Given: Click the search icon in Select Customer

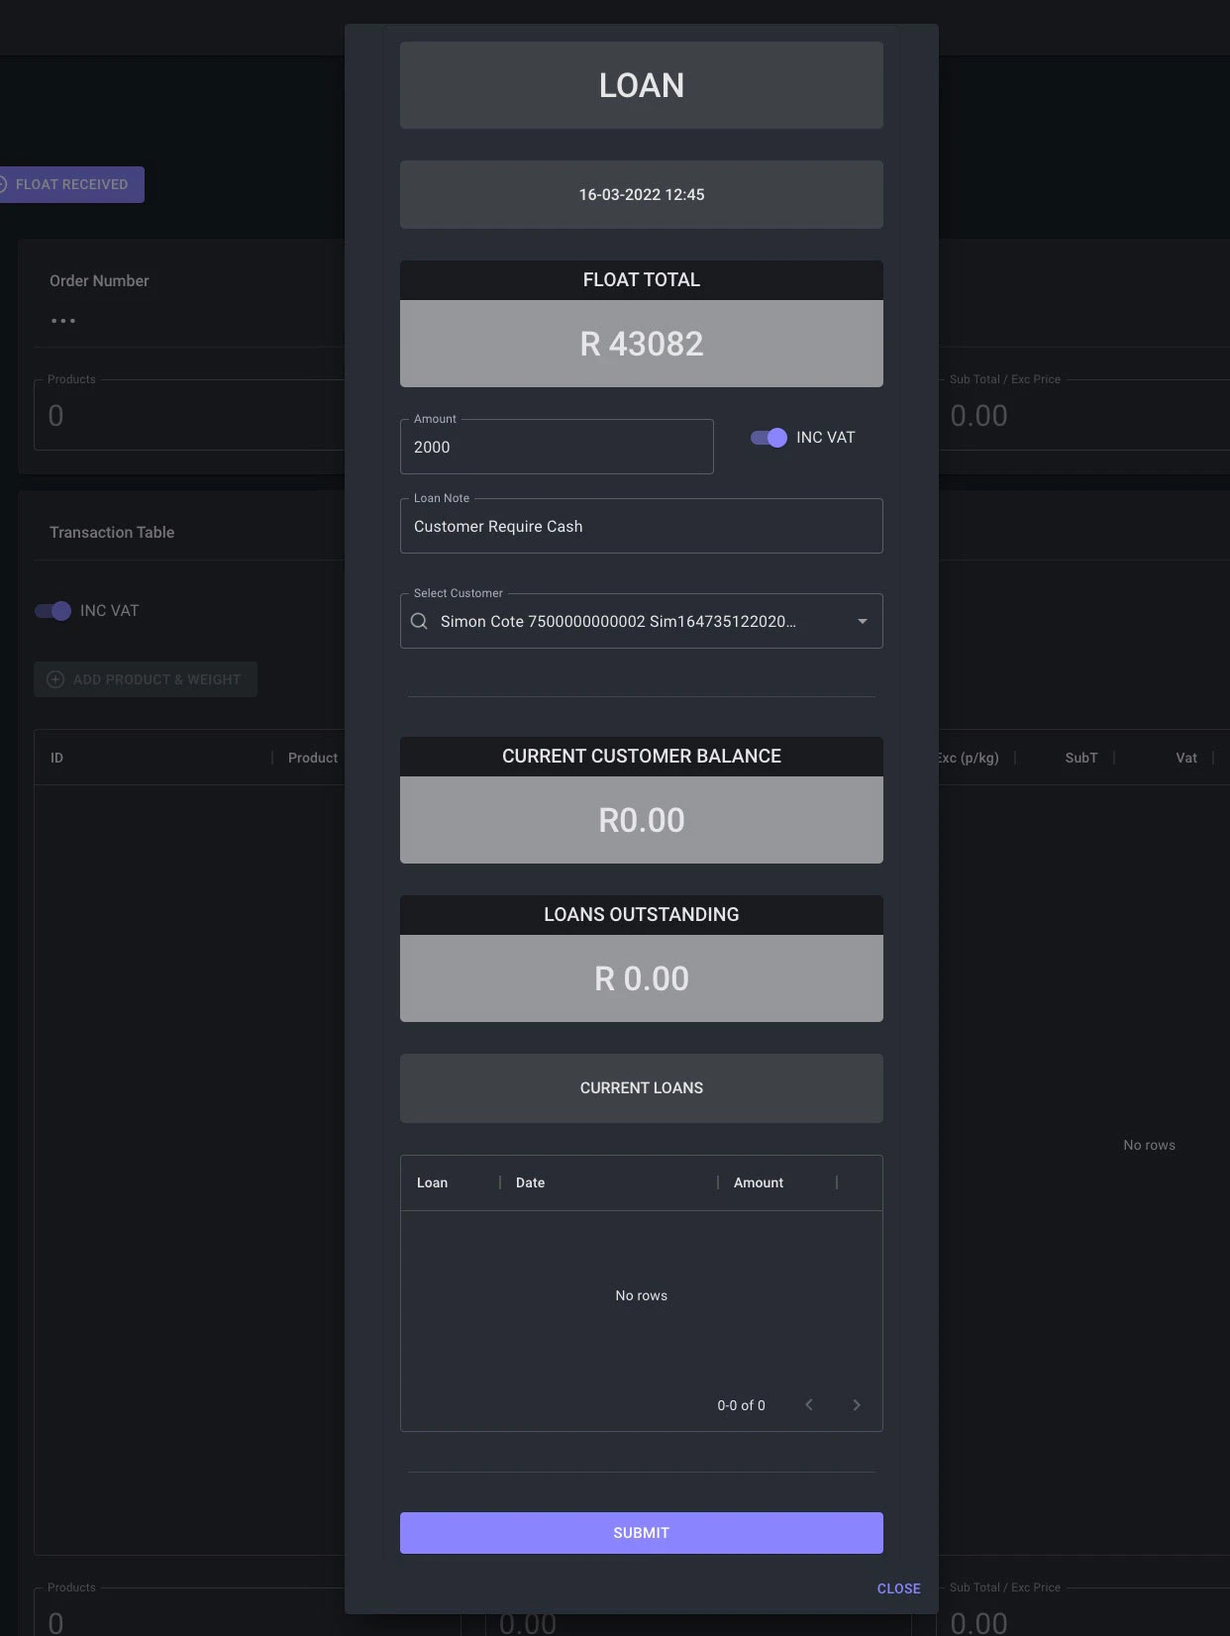Looking at the screenshot, I should pyautogui.click(x=419, y=621).
